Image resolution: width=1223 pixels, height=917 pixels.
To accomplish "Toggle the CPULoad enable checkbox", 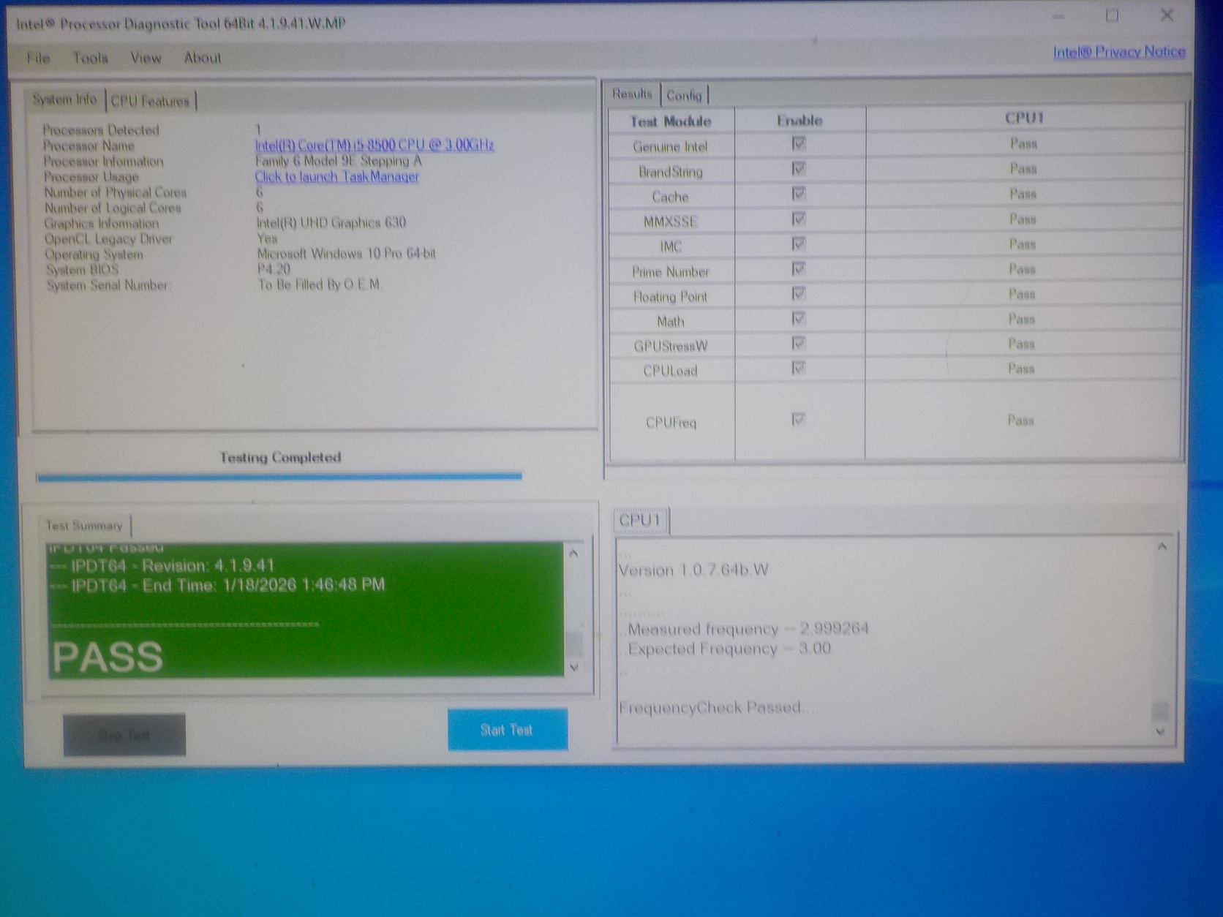I will (799, 368).
